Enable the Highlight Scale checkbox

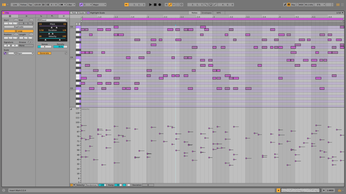(x=88, y=12)
